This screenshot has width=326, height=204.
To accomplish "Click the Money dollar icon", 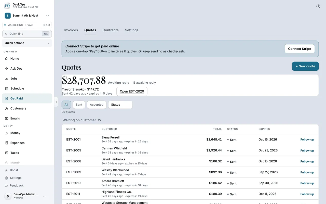I will [7, 133].
